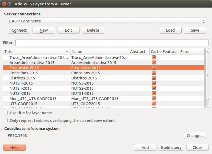Toggle cache feature checkbox for Distritos-2015

coord(154,78)
